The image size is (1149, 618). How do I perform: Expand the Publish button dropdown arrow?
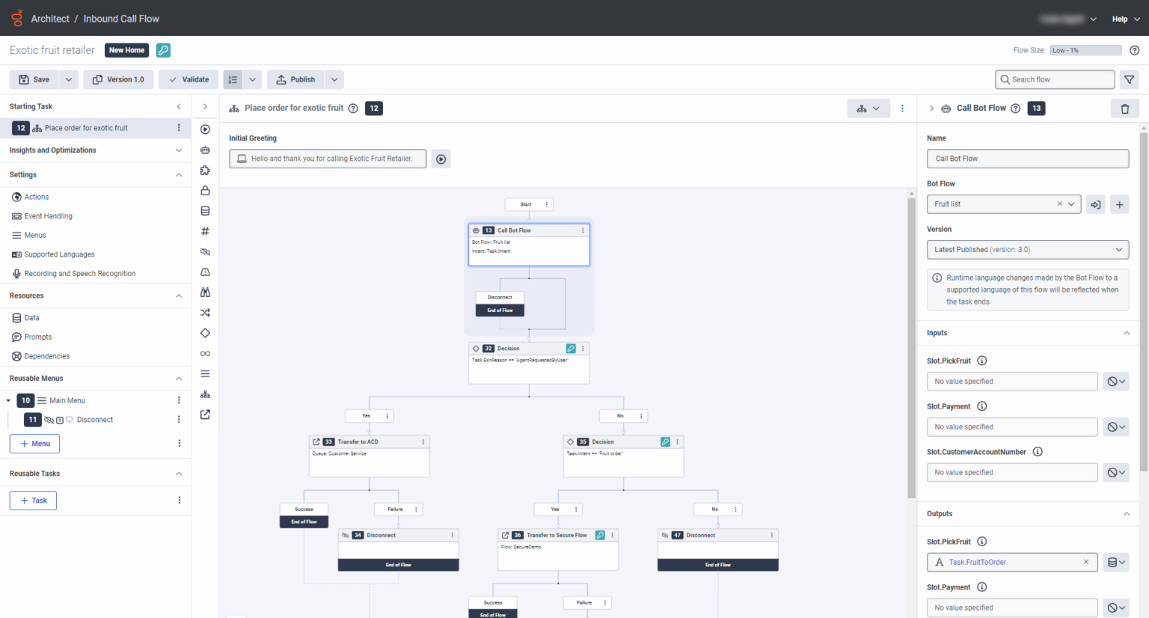click(x=334, y=79)
